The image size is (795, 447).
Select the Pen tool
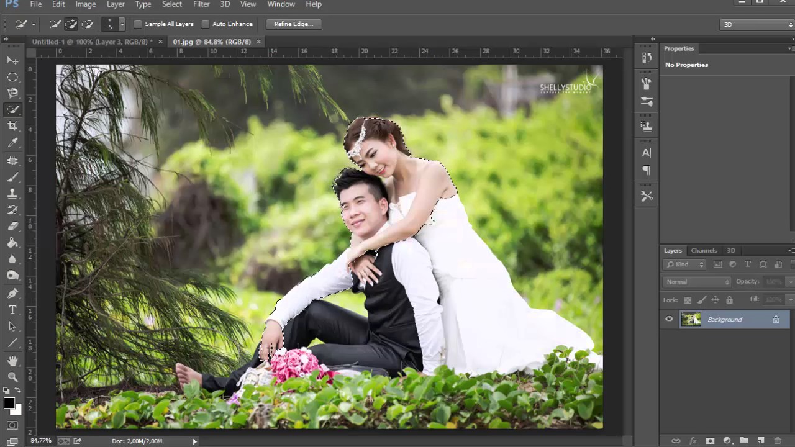tap(12, 293)
